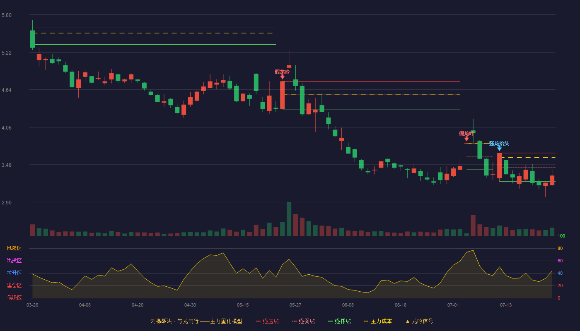Select the 出货区 zone label
580x331 pixels.
[x=14, y=261]
